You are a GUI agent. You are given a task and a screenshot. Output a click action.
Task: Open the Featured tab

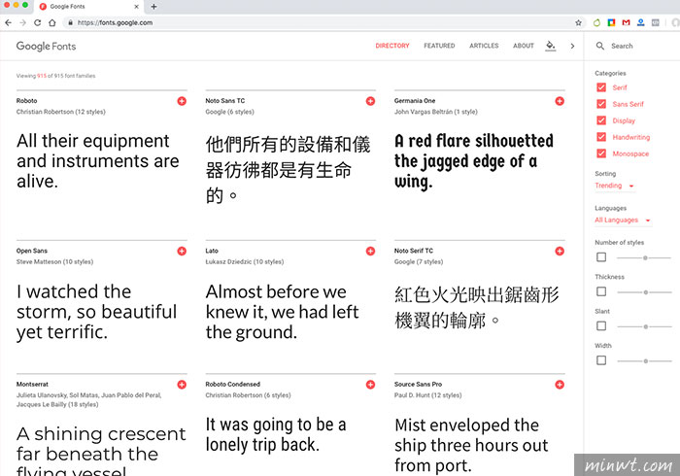tap(439, 46)
